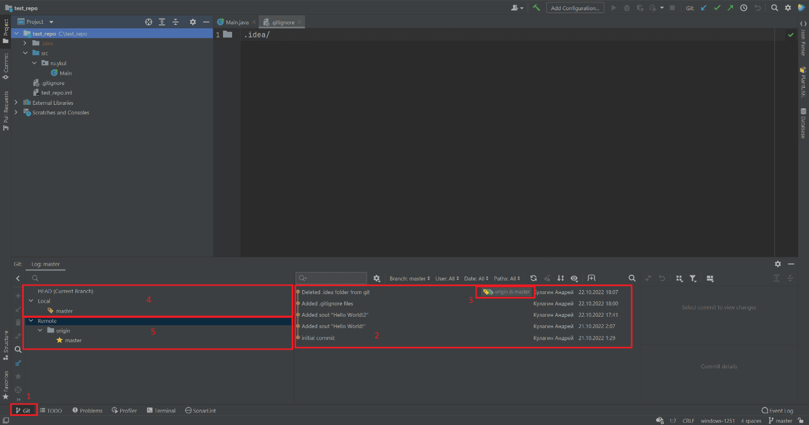
Task: Open Git log options gear beside search field
Action: click(376, 278)
